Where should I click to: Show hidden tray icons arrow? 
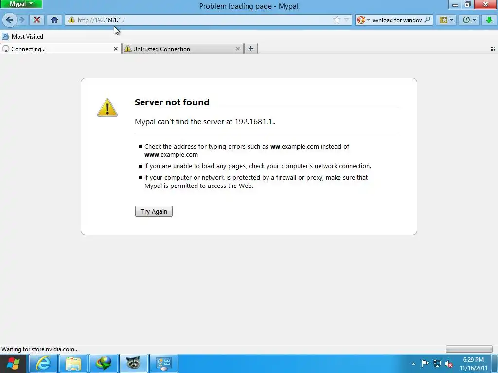pos(413,364)
